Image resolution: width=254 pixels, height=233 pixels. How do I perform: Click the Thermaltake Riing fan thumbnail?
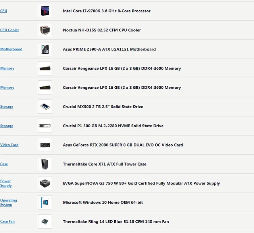click(45, 221)
